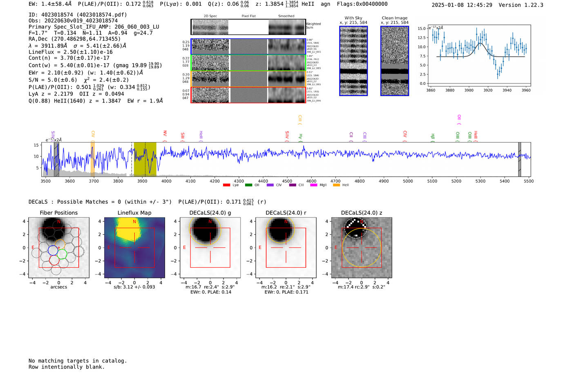Click the gray hatched band near 5460 Å
The image size is (572, 389).
click(x=520, y=159)
